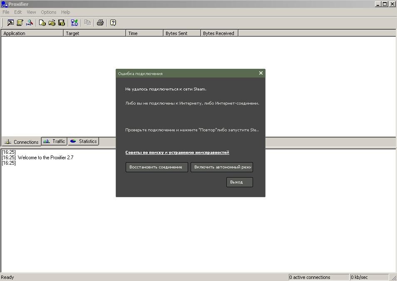Click the question-mark help toolbar icon
The height and width of the screenshot is (281, 397).
(113, 23)
